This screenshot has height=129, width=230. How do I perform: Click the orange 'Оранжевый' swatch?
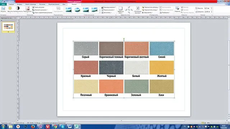(111, 86)
